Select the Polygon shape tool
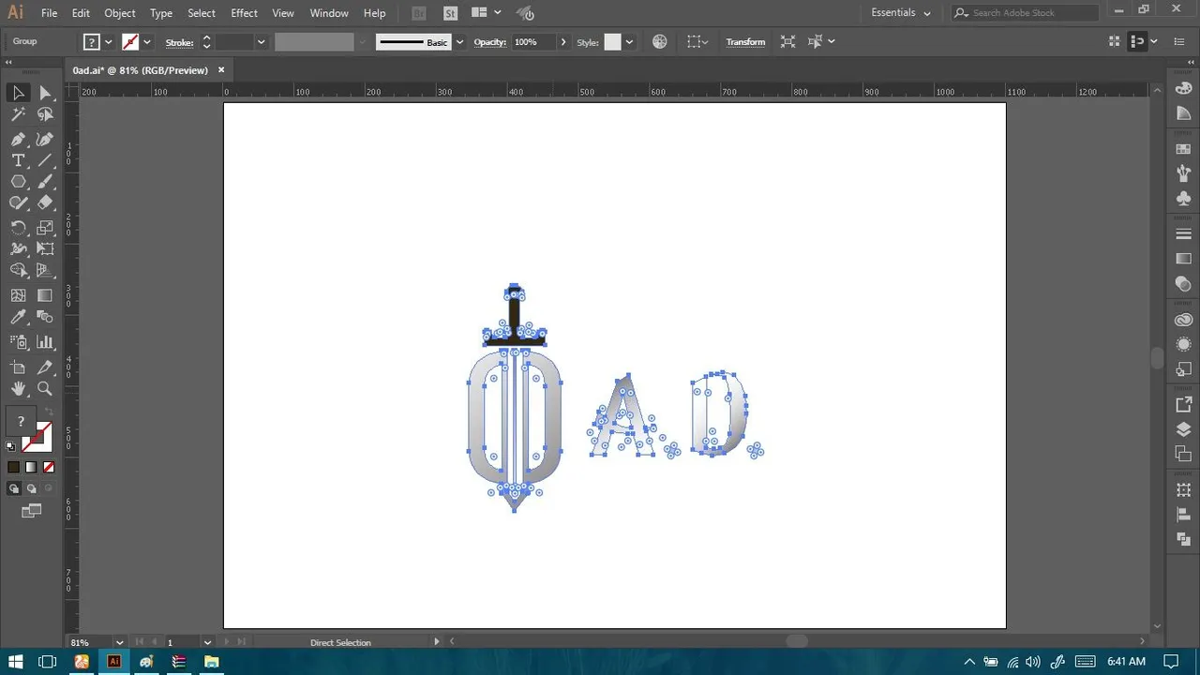 18,182
